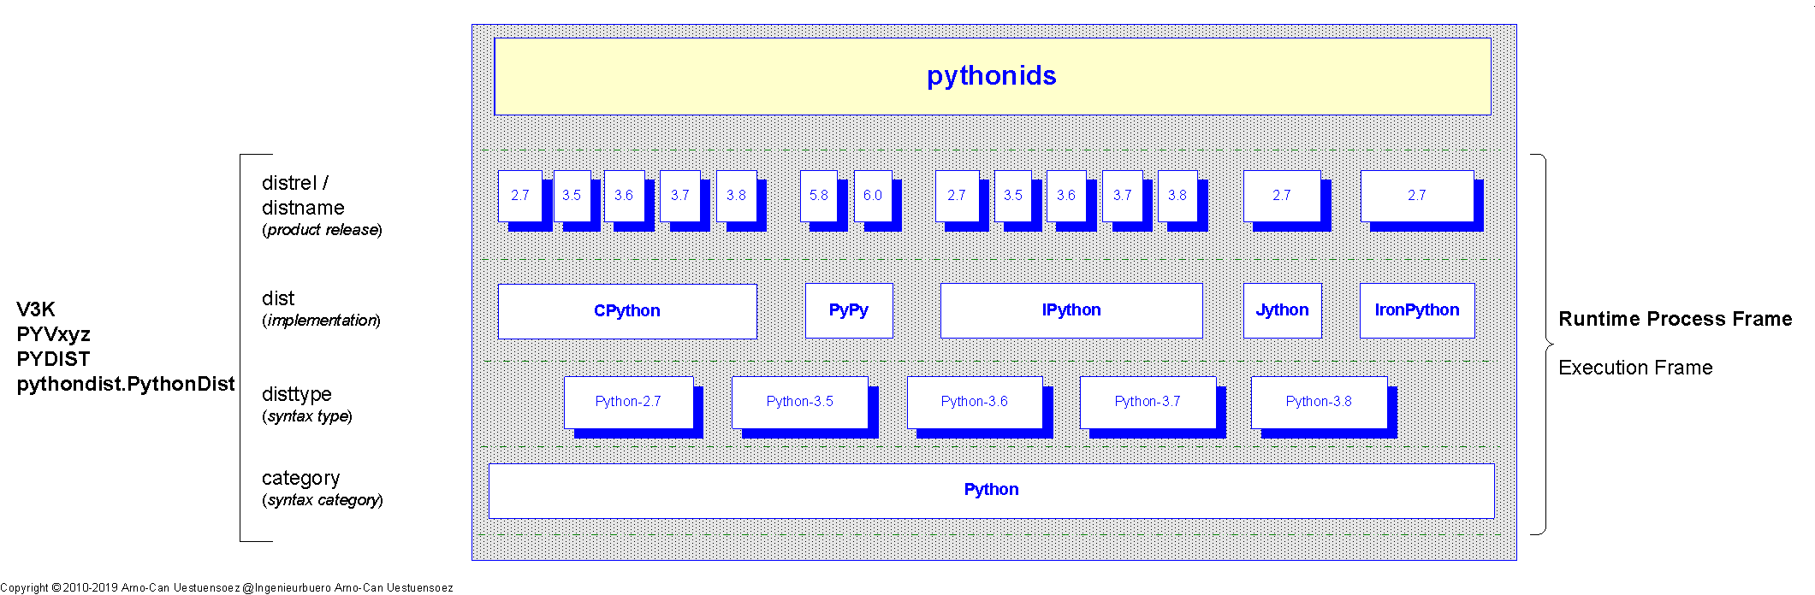Viewport: 1815px width, 595px height.
Task: Click CPython release 3.7 box
Action: point(680,196)
